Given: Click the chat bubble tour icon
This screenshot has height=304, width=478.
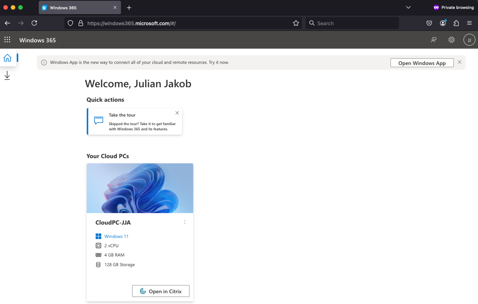Looking at the screenshot, I should [99, 121].
